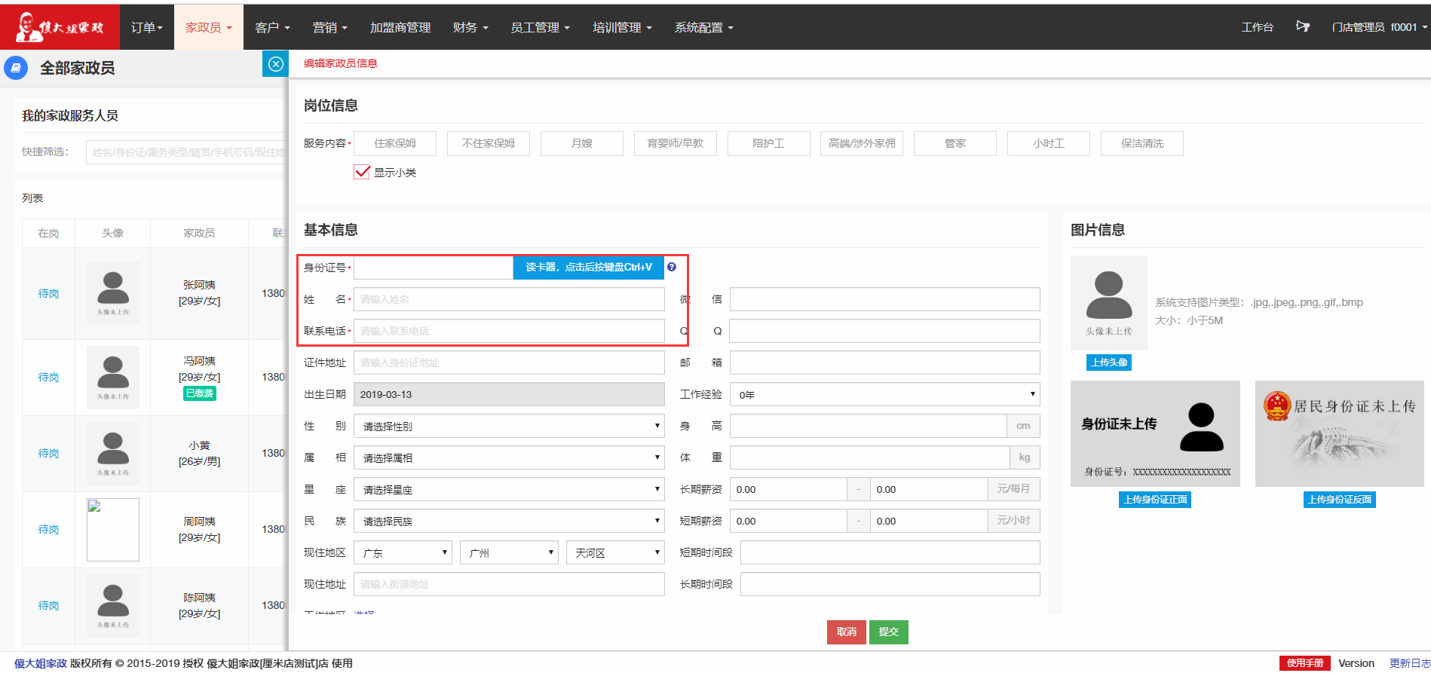Viewport: 1431px width, 673px height.
Task: Click the 头像未上传 profile photo placeholder
Action: [1108, 303]
